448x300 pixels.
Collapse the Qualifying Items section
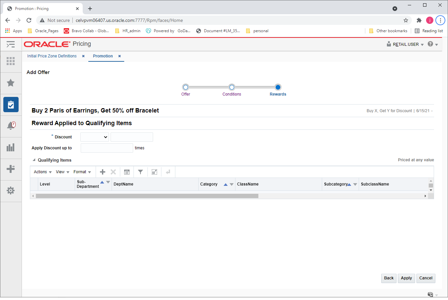34,160
